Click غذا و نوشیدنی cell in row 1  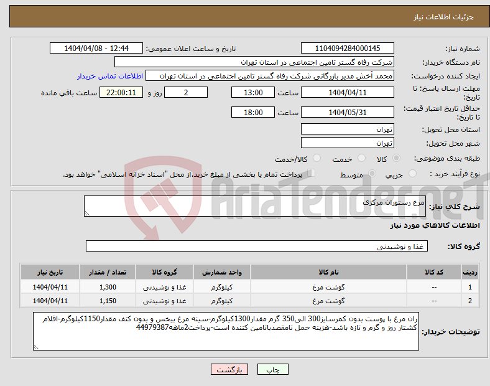(164, 287)
